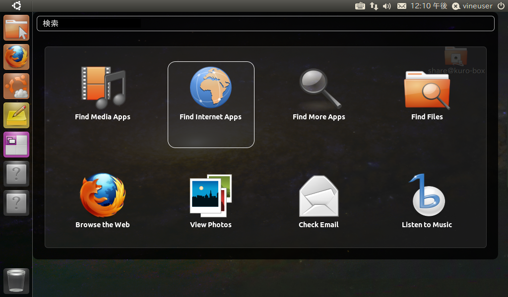Image resolution: width=508 pixels, height=297 pixels.
Task: Open Listen to Music Banshee icon
Action: (x=427, y=195)
